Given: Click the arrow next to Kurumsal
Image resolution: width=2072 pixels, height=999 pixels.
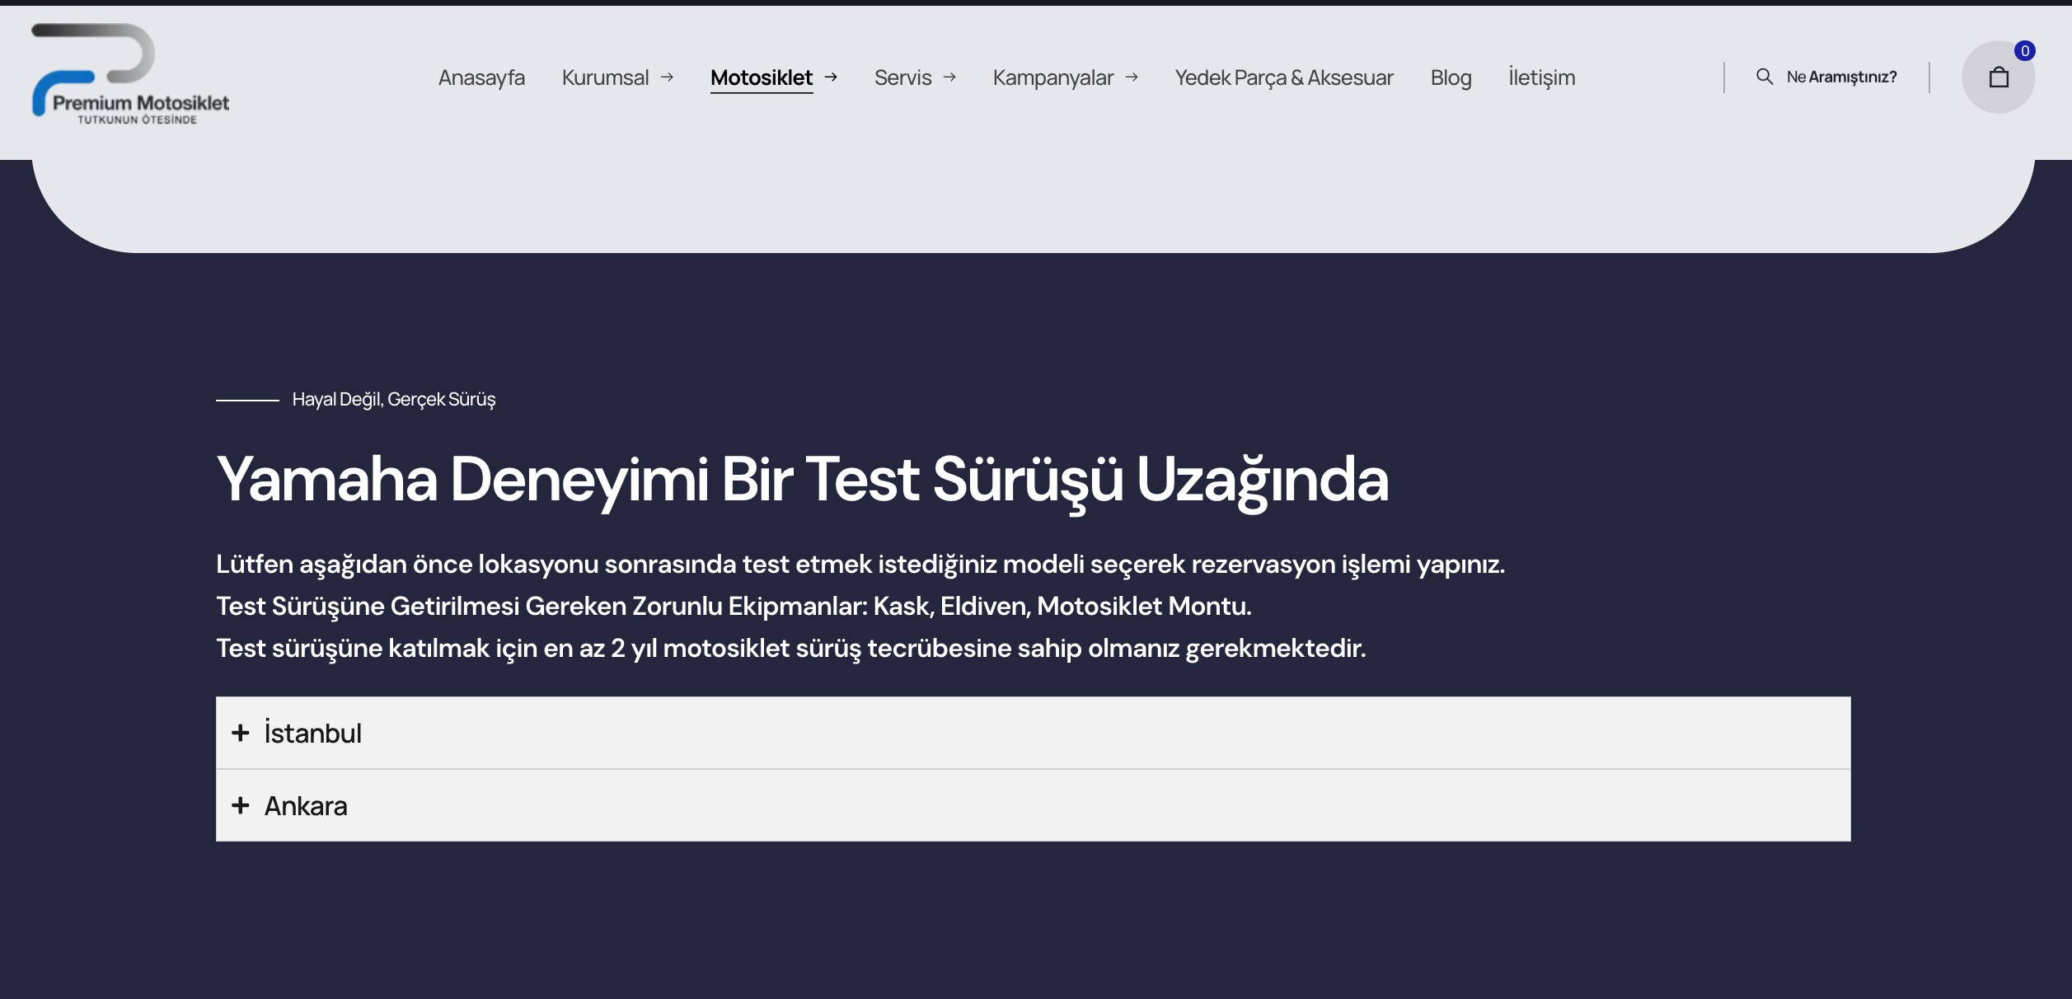Looking at the screenshot, I should [x=668, y=77].
